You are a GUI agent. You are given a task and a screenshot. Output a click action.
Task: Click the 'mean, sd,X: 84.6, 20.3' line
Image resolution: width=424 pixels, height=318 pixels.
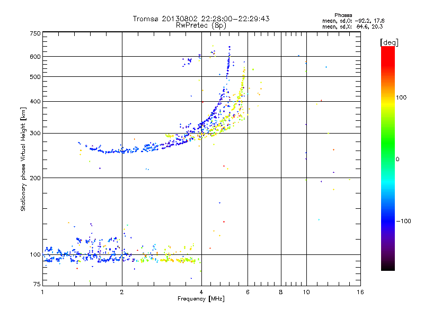[352, 26]
